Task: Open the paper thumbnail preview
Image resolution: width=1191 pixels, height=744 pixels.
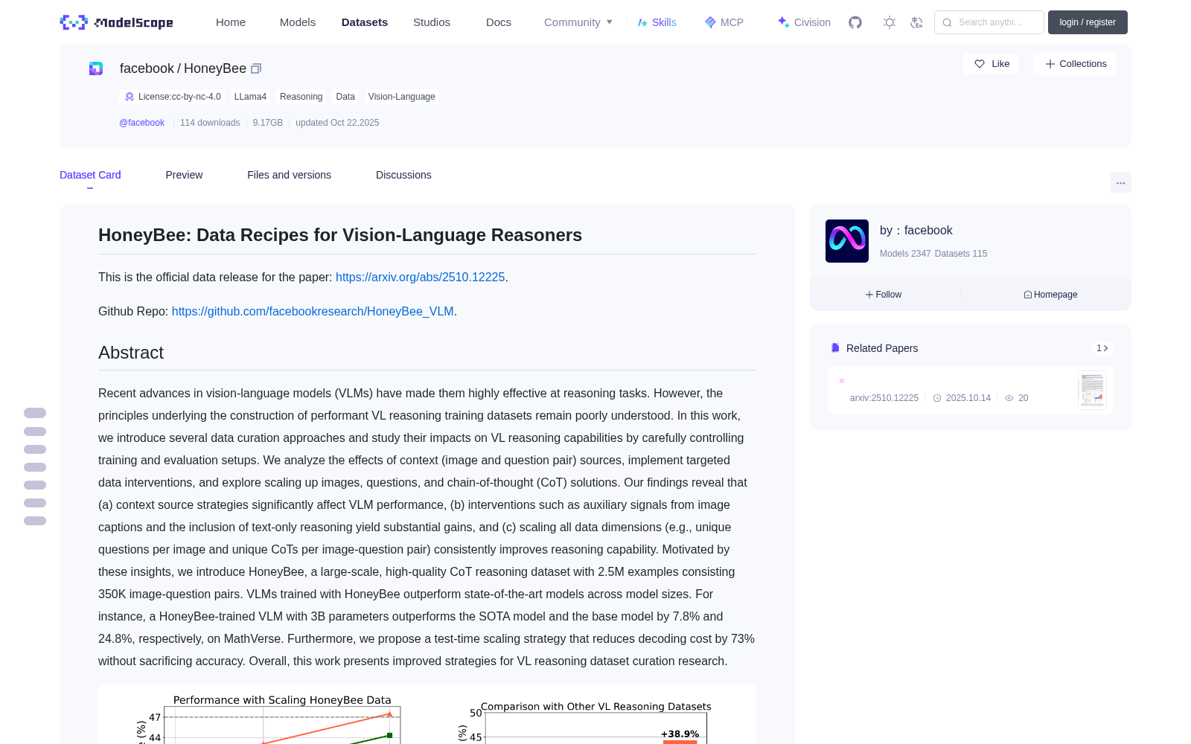Action: coord(1092,390)
